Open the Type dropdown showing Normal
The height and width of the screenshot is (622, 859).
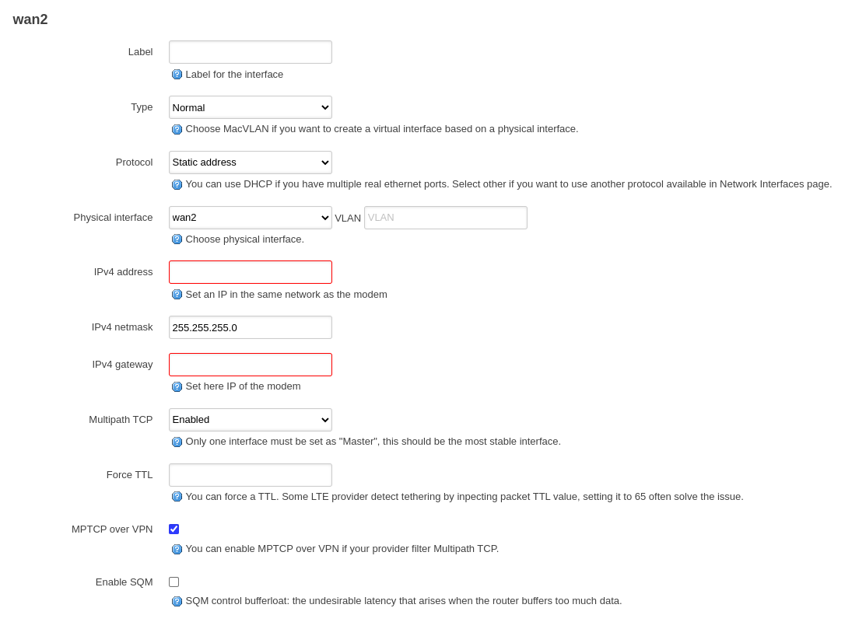pyautogui.click(x=250, y=107)
